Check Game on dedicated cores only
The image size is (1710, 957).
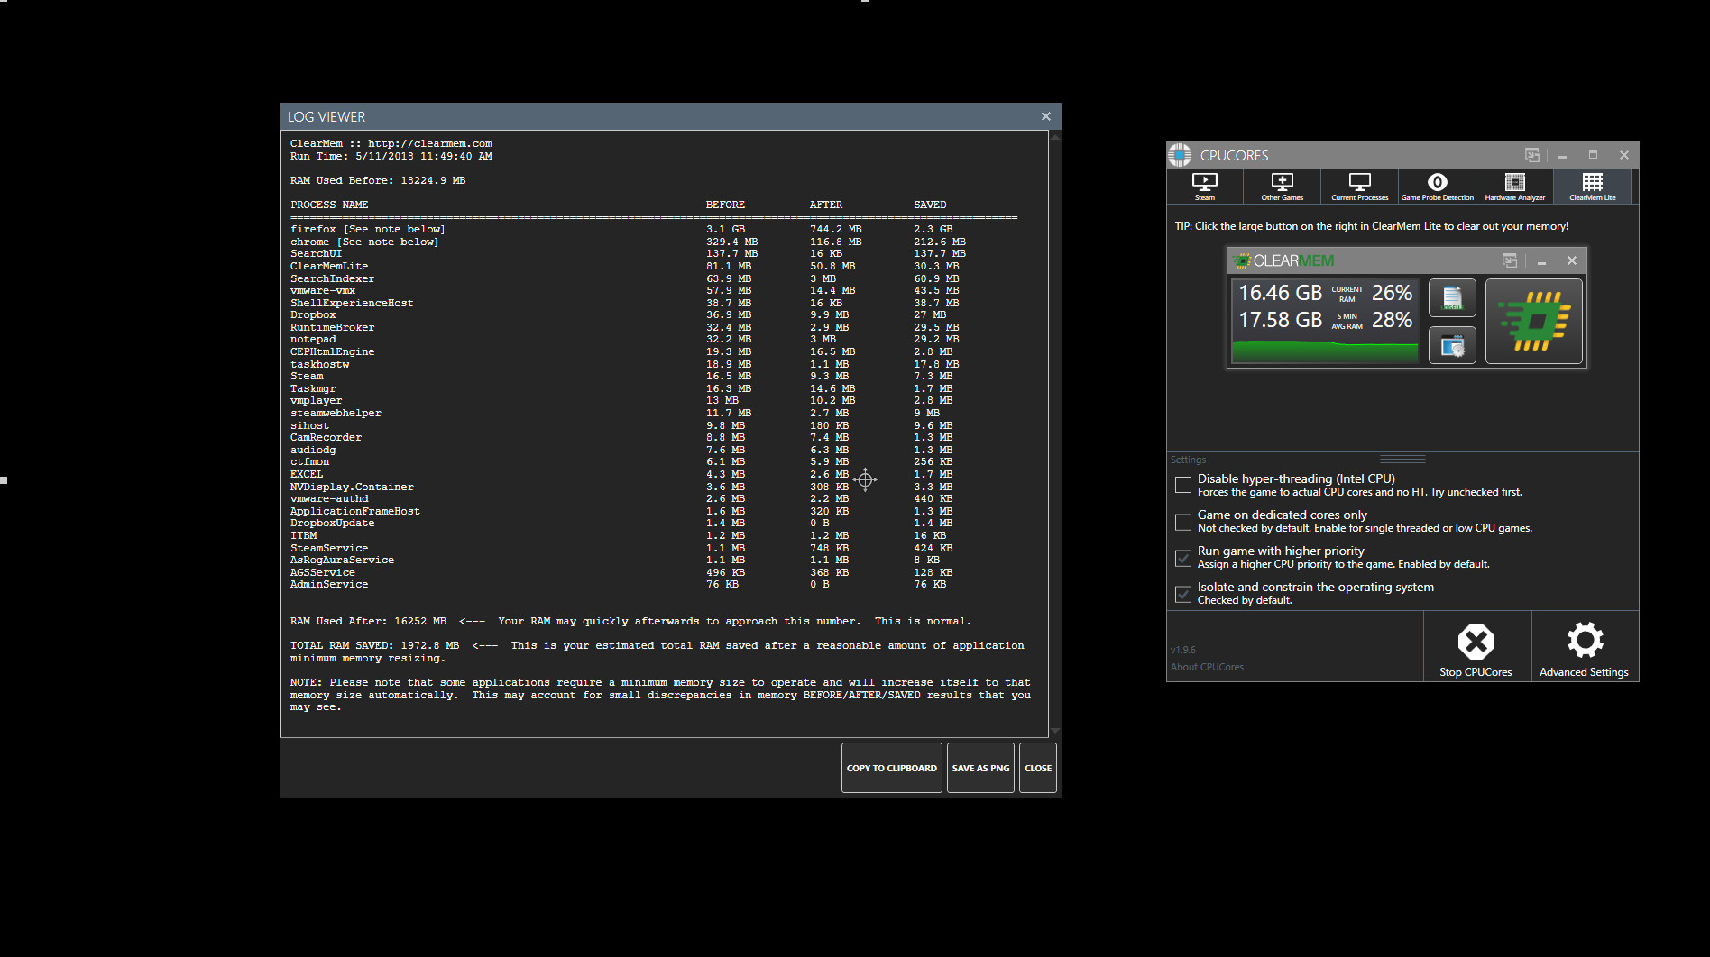click(x=1182, y=522)
